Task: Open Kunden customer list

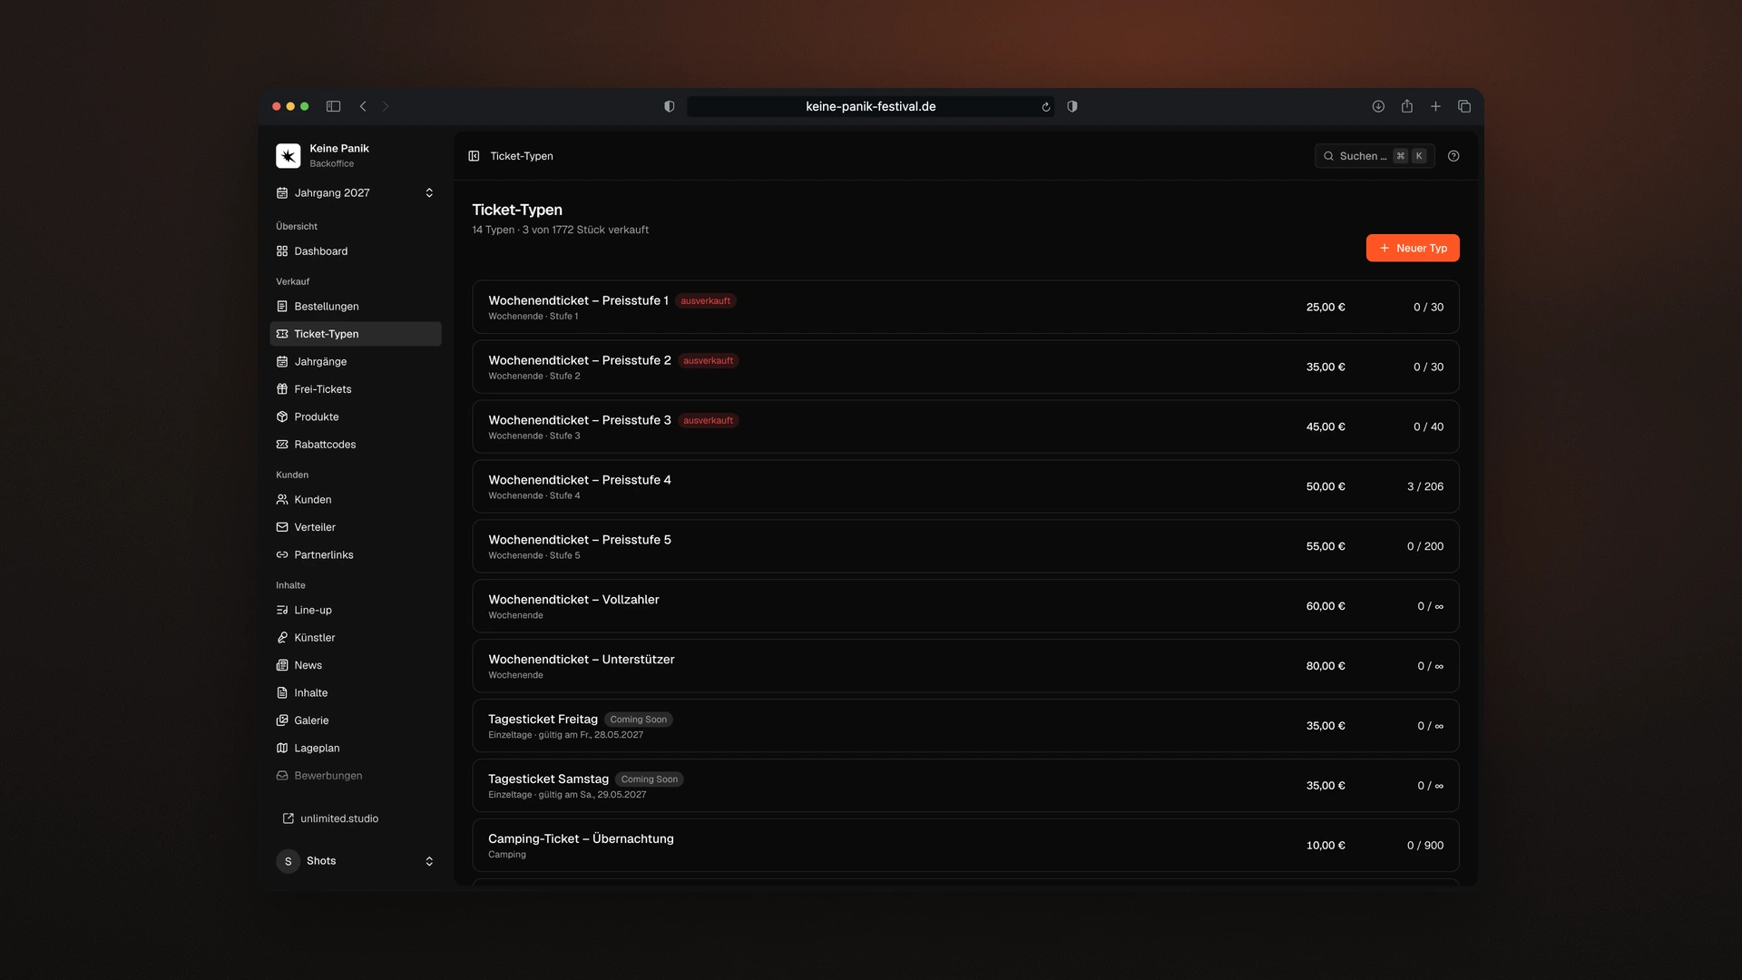Action: point(356,500)
